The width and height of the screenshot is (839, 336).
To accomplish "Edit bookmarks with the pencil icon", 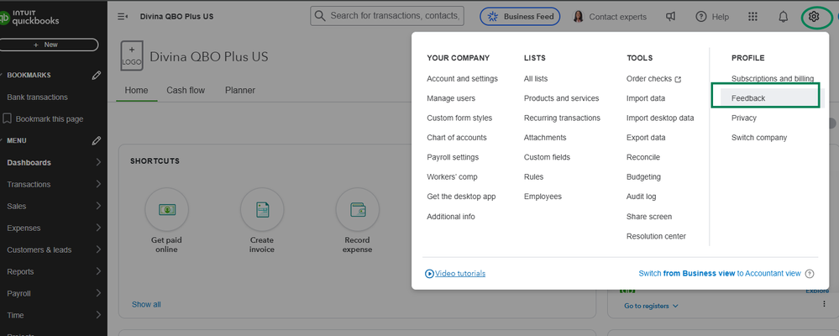I will click(x=97, y=75).
